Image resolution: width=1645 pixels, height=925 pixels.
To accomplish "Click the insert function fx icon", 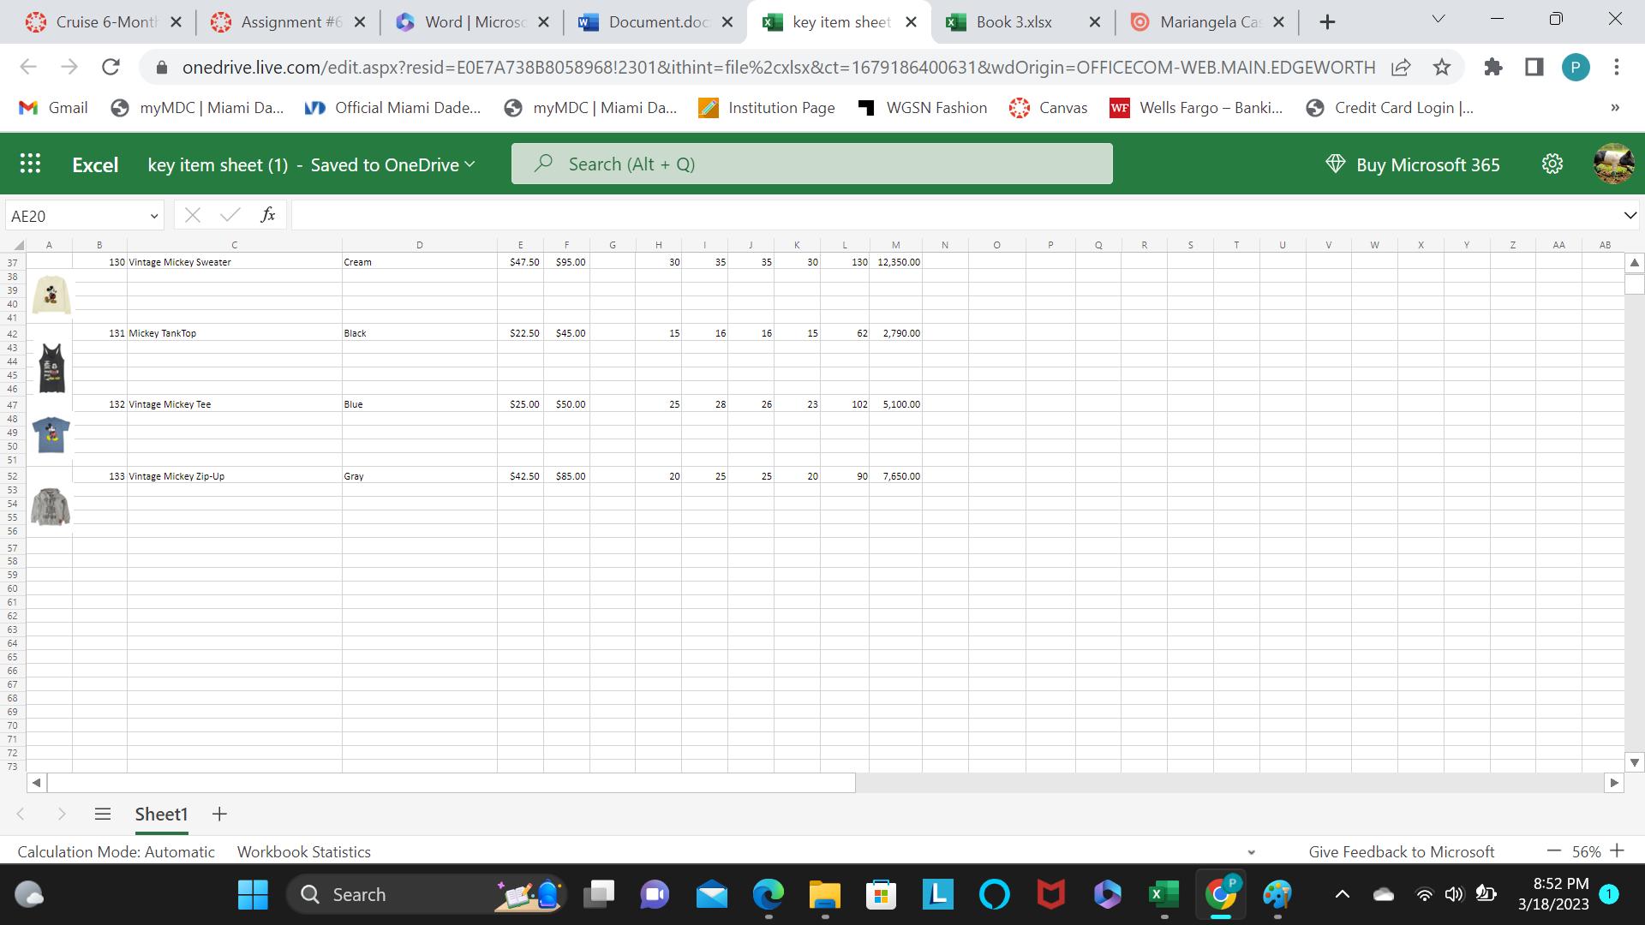I will pyautogui.click(x=267, y=215).
